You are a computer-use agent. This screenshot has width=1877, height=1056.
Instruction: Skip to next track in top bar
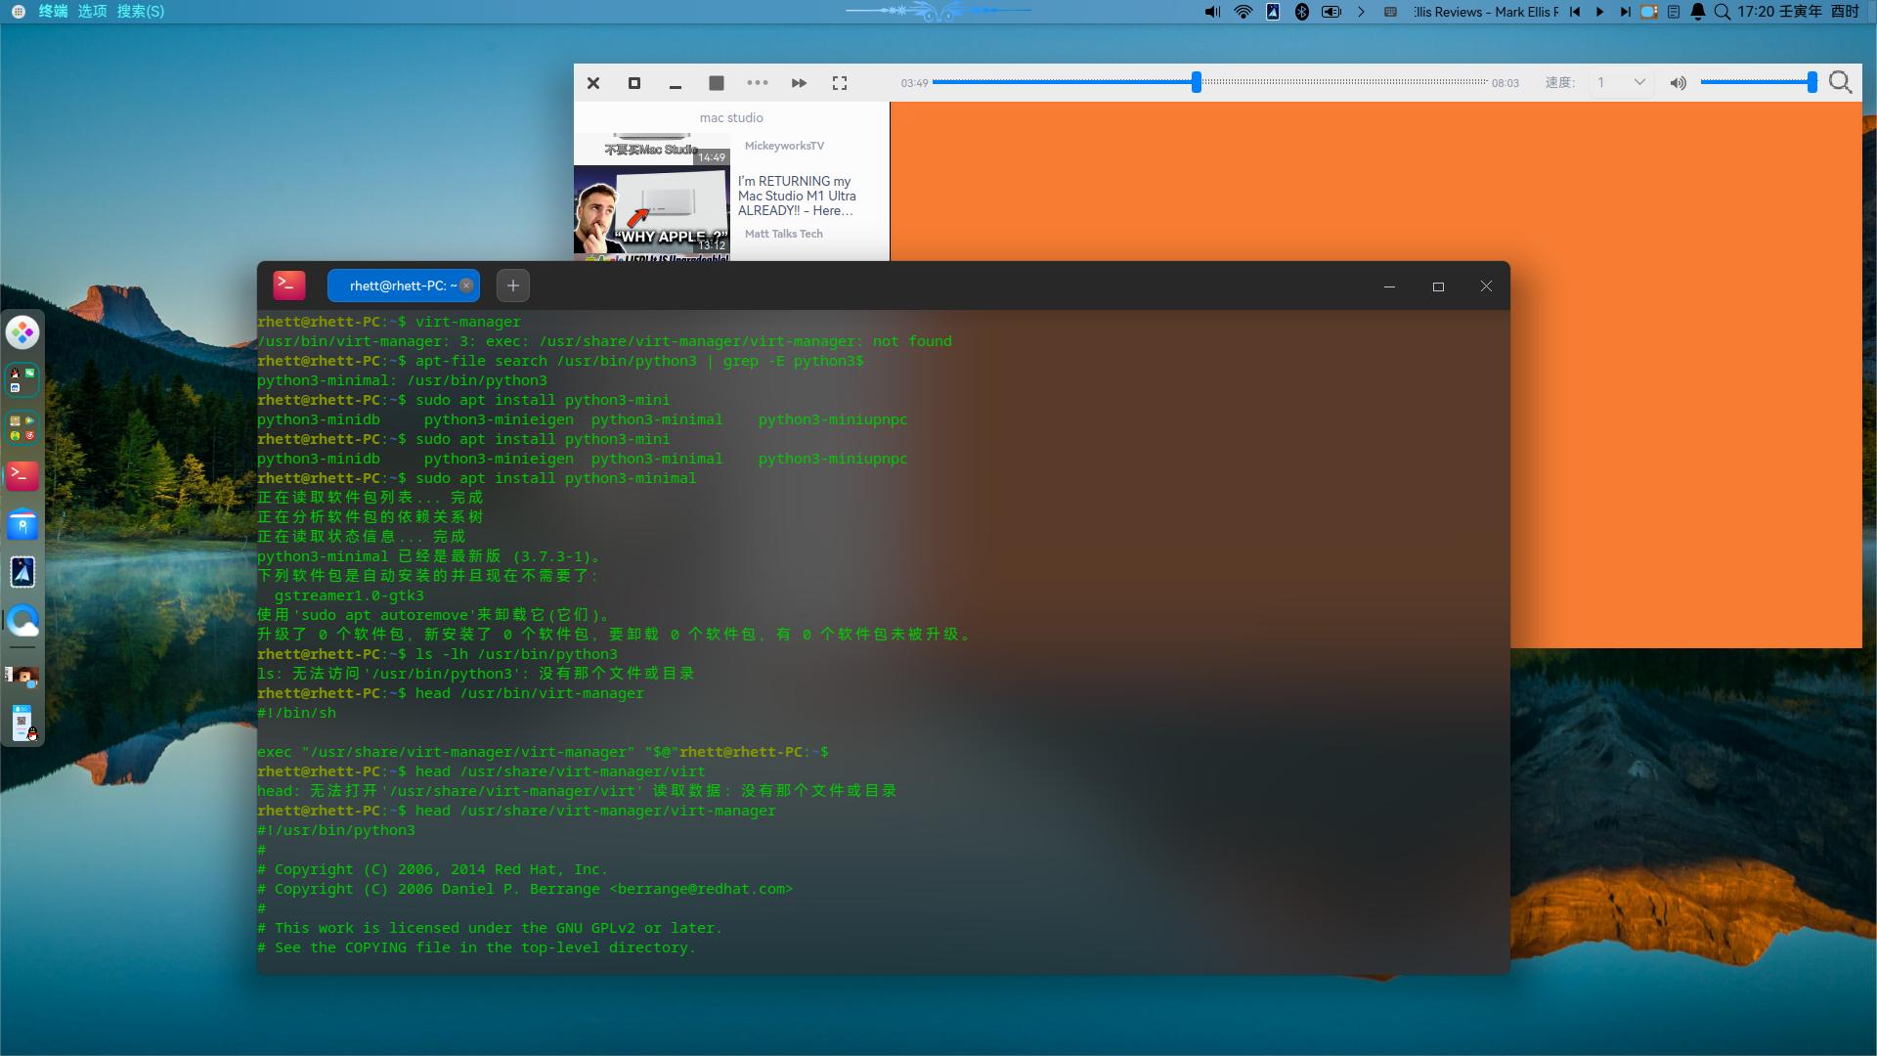coord(1624,12)
